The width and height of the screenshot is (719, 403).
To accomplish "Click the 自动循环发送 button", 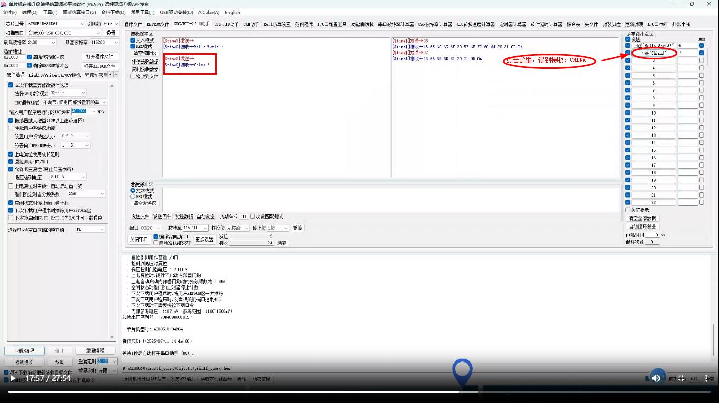I will tap(642, 226).
